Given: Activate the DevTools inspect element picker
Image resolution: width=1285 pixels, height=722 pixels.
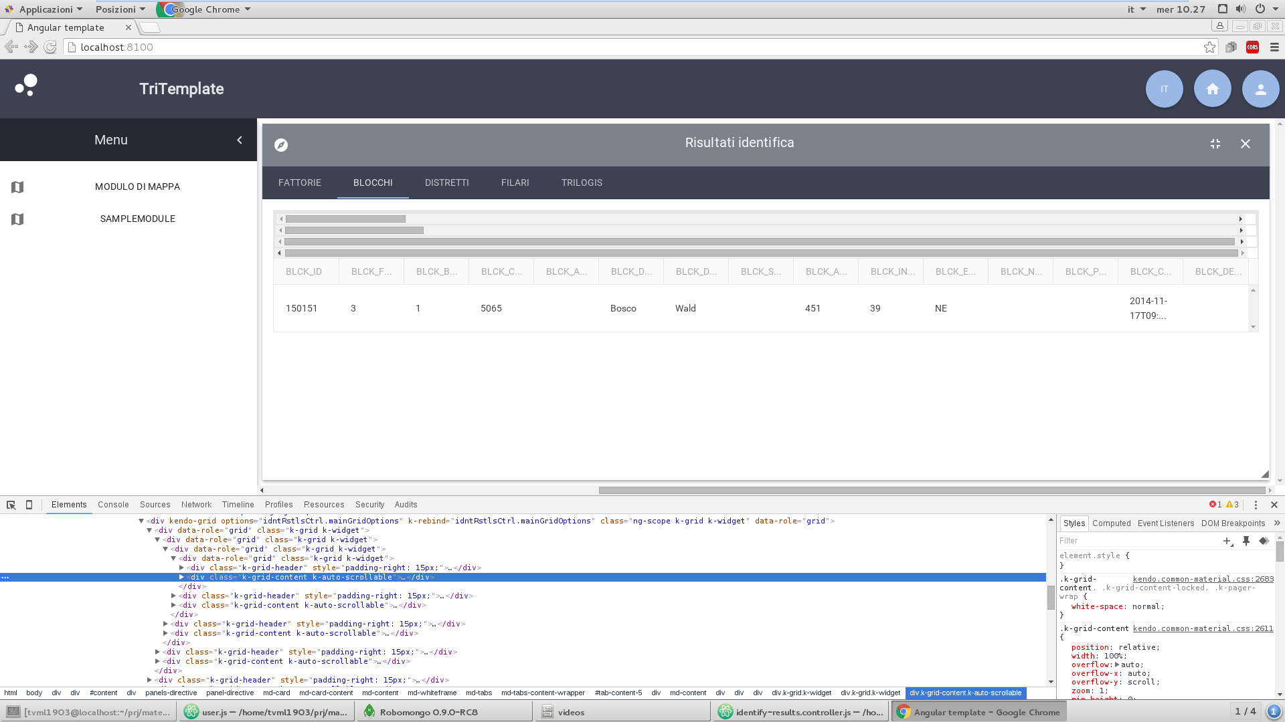Looking at the screenshot, I should [x=11, y=505].
